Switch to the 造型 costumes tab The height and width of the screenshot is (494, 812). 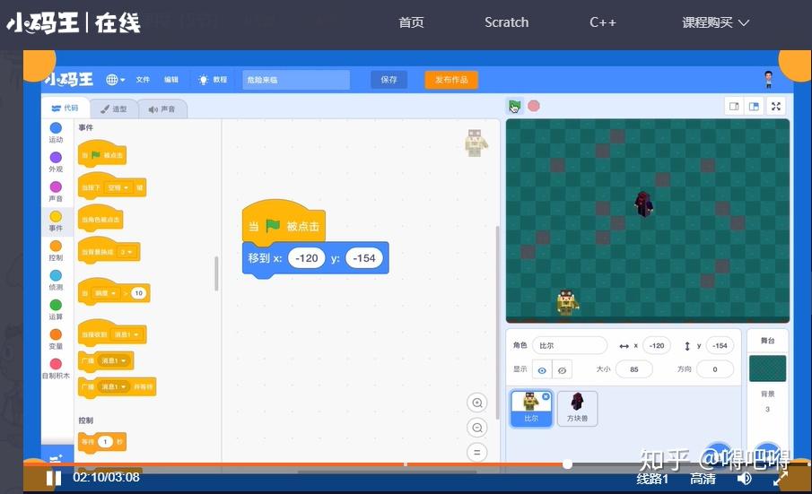point(114,109)
